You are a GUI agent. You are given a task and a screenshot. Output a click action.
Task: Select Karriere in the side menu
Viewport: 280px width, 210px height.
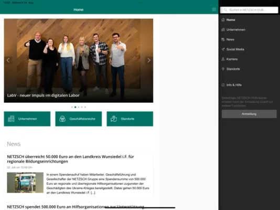click(232, 59)
